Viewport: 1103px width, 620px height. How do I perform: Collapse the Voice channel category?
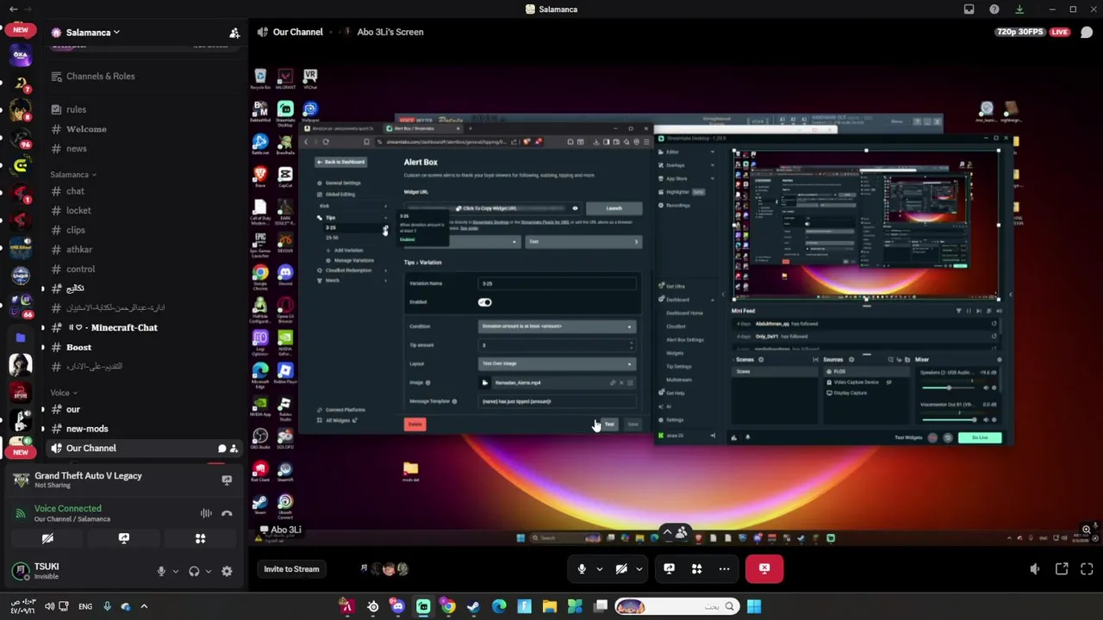pos(63,393)
